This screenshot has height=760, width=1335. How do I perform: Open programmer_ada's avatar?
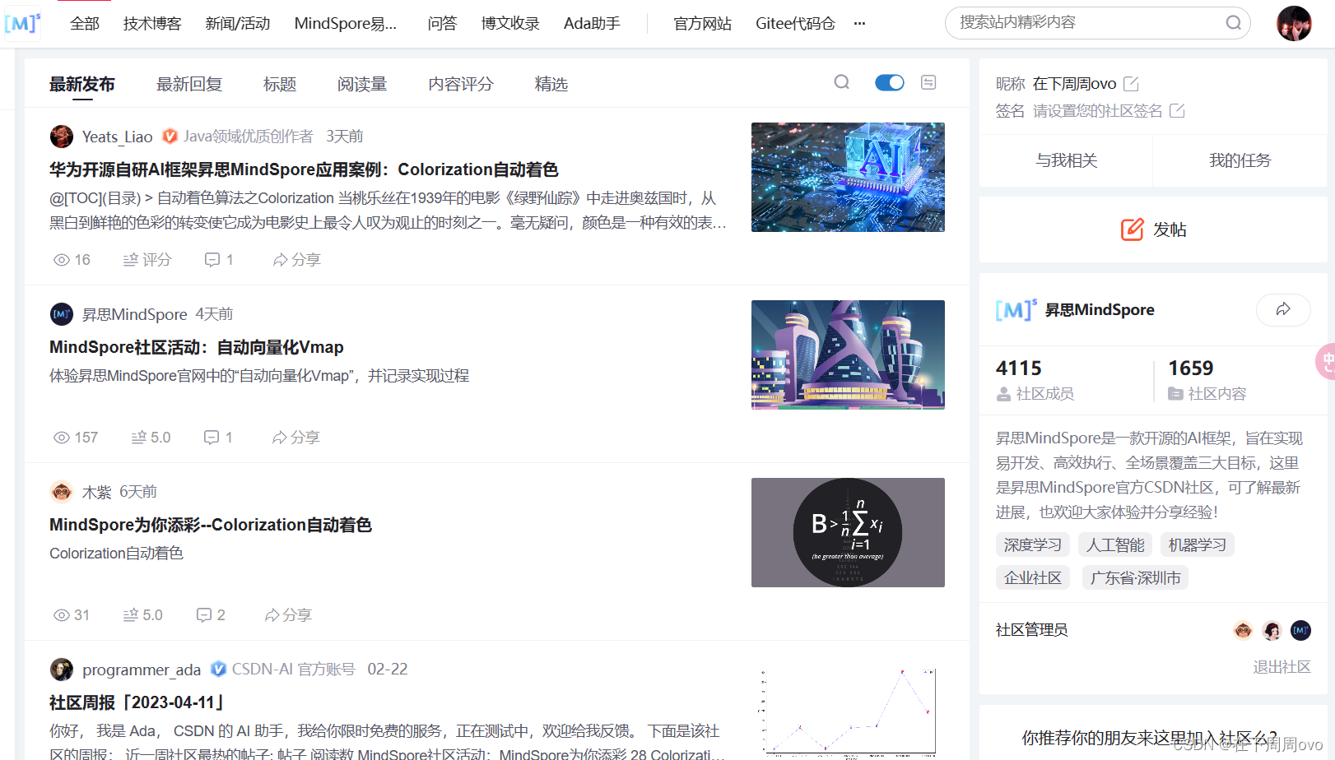coord(61,670)
